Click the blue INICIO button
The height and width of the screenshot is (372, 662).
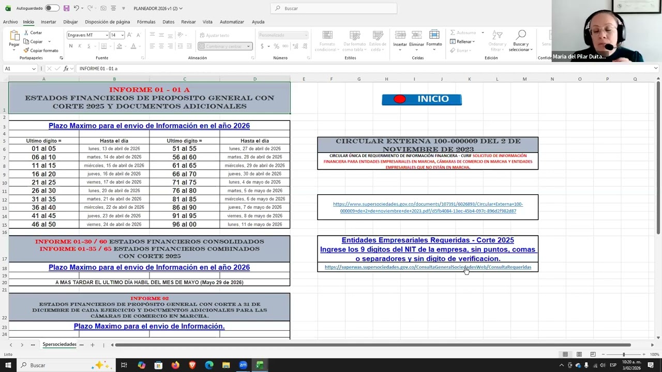coord(422,99)
